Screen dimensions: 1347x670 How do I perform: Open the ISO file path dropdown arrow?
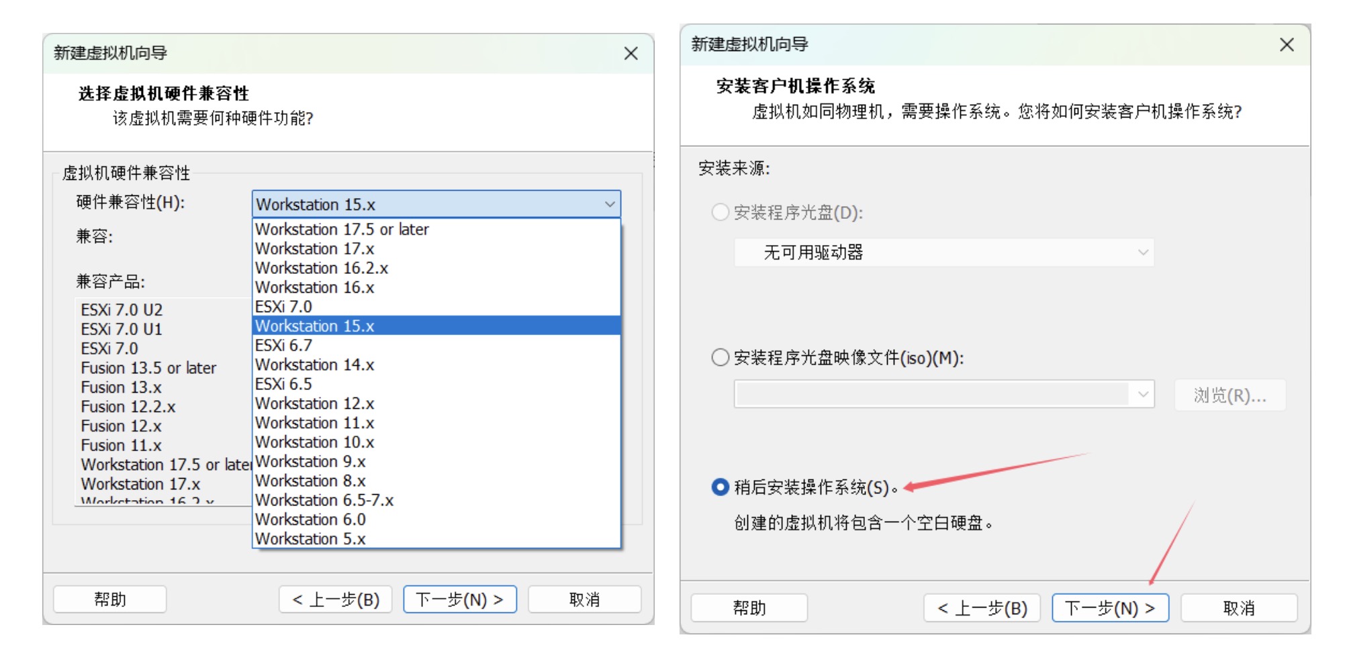[x=1143, y=394]
